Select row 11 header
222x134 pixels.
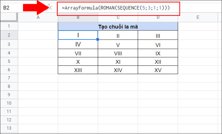(x=9, y=111)
